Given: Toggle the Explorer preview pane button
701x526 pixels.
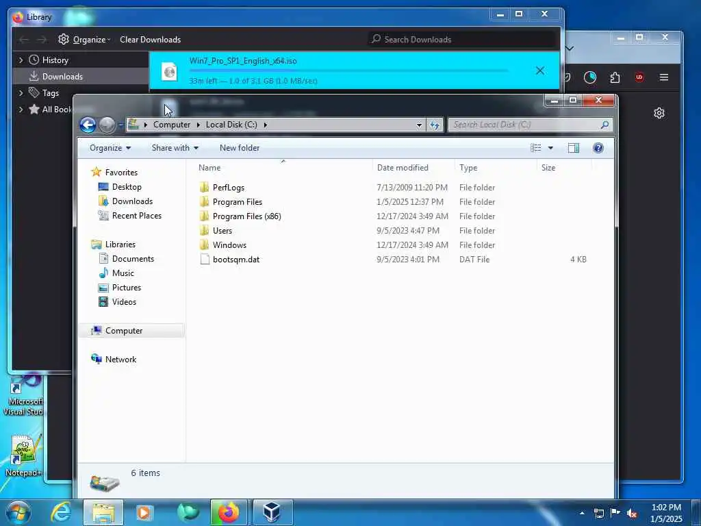Looking at the screenshot, I should [x=574, y=148].
